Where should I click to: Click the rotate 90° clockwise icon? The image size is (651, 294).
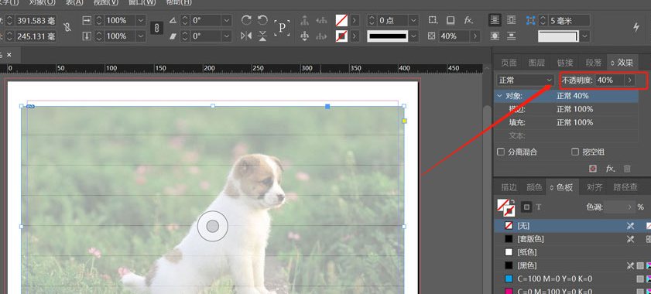click(246, 20)
